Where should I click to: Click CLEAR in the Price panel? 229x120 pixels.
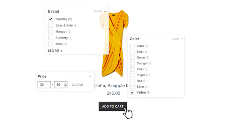click(78, 85)
